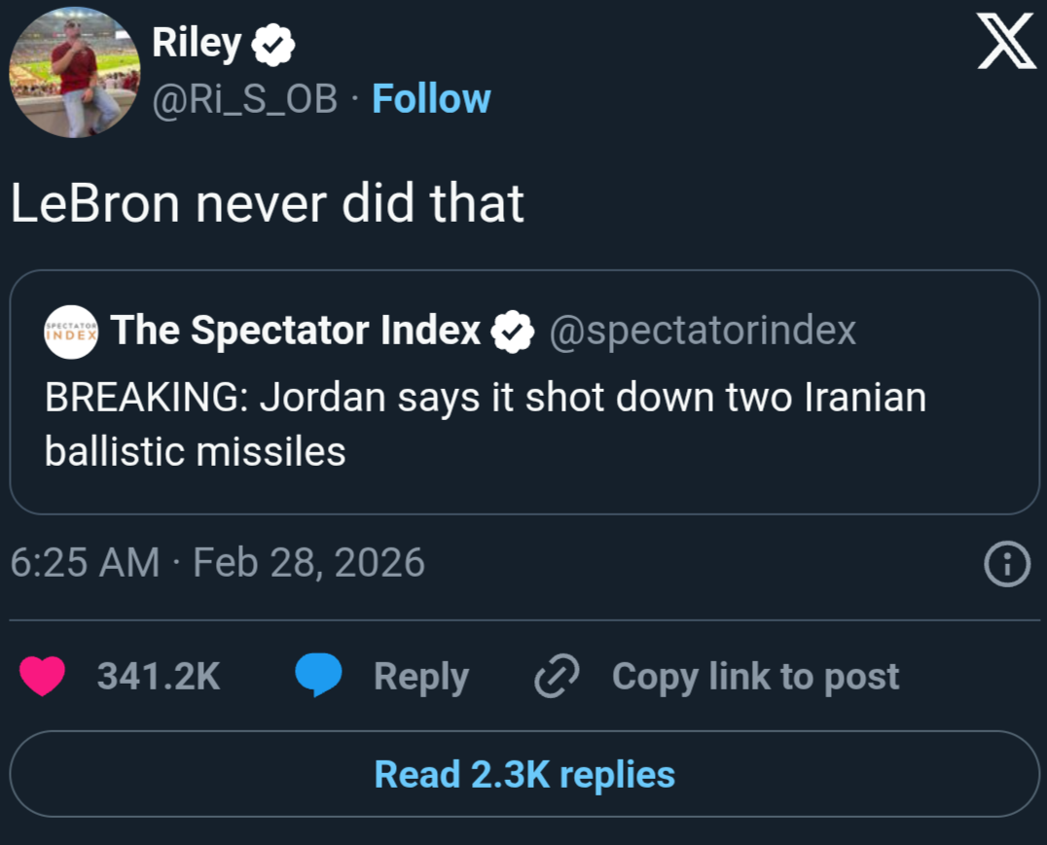
Task: Select Copy link to post
Action: [x=755, y=676]
